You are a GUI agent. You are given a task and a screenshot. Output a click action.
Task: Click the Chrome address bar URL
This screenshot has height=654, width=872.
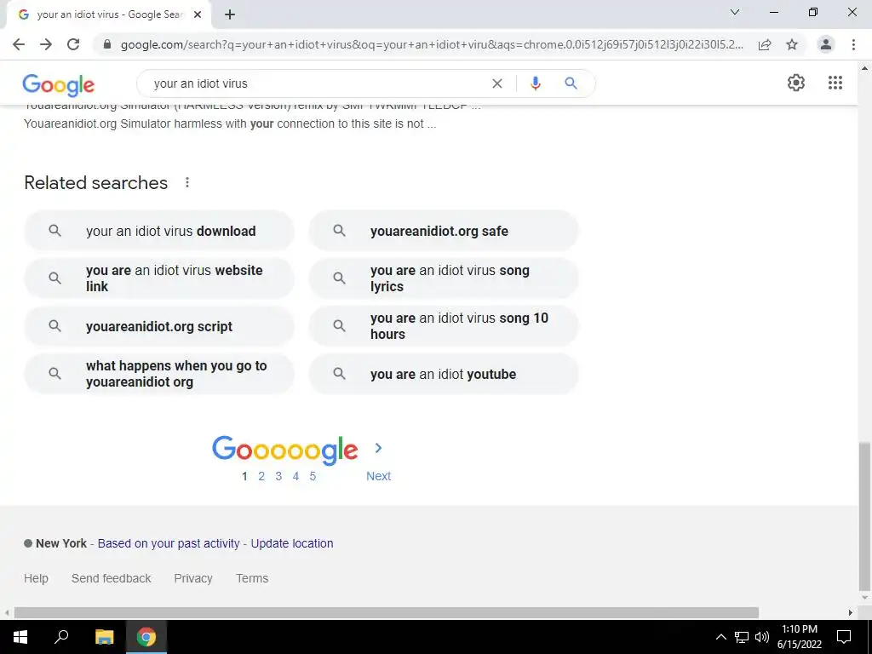(432, 44)
